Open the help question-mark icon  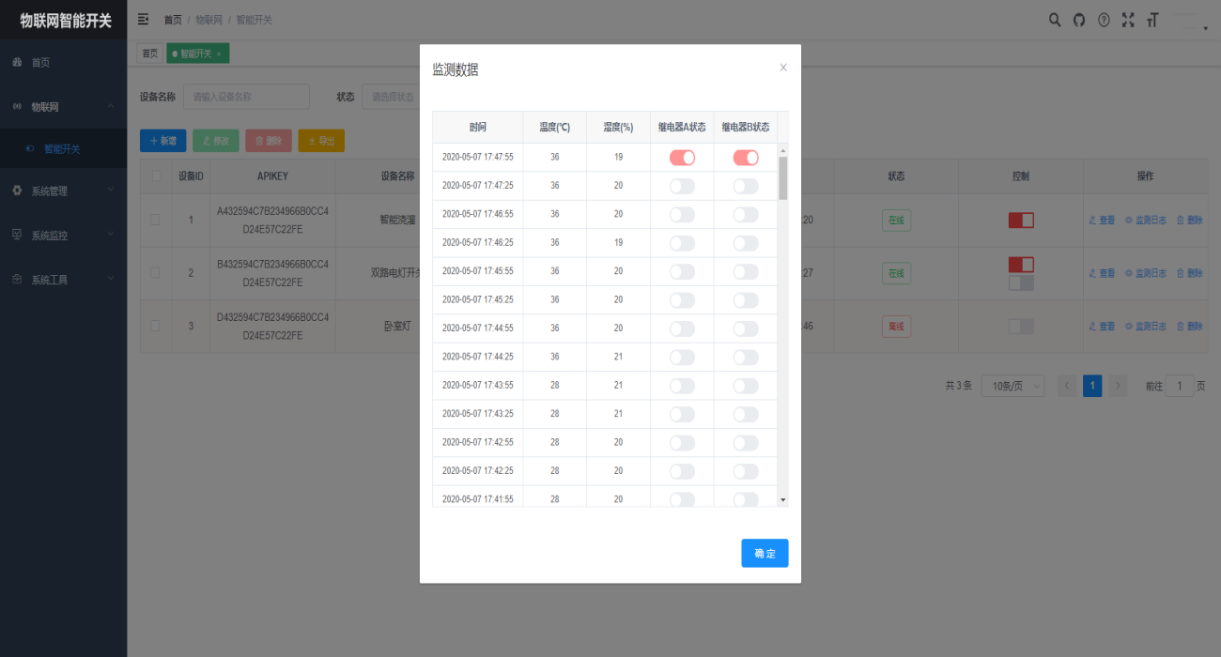click(x=1104, y=20)
